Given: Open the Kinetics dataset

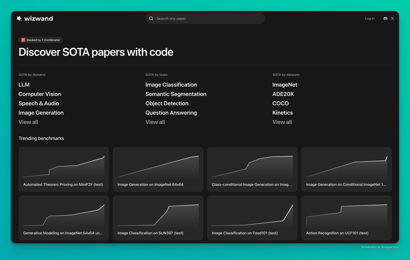Looking at the screenshot, I should coord(283,113).
